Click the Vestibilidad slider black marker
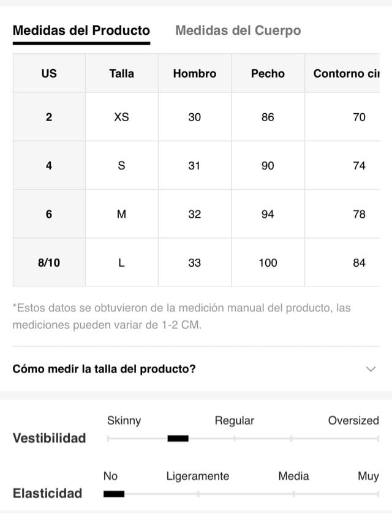 tap(178, 438)
